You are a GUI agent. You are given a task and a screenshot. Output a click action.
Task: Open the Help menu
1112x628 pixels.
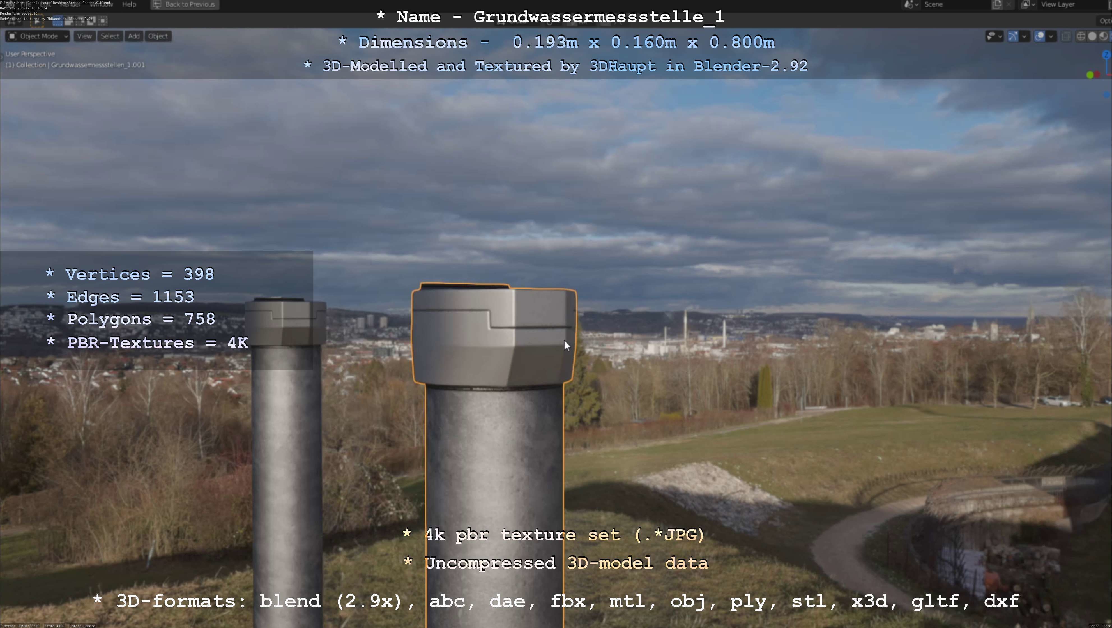click(x=129, y=4)
